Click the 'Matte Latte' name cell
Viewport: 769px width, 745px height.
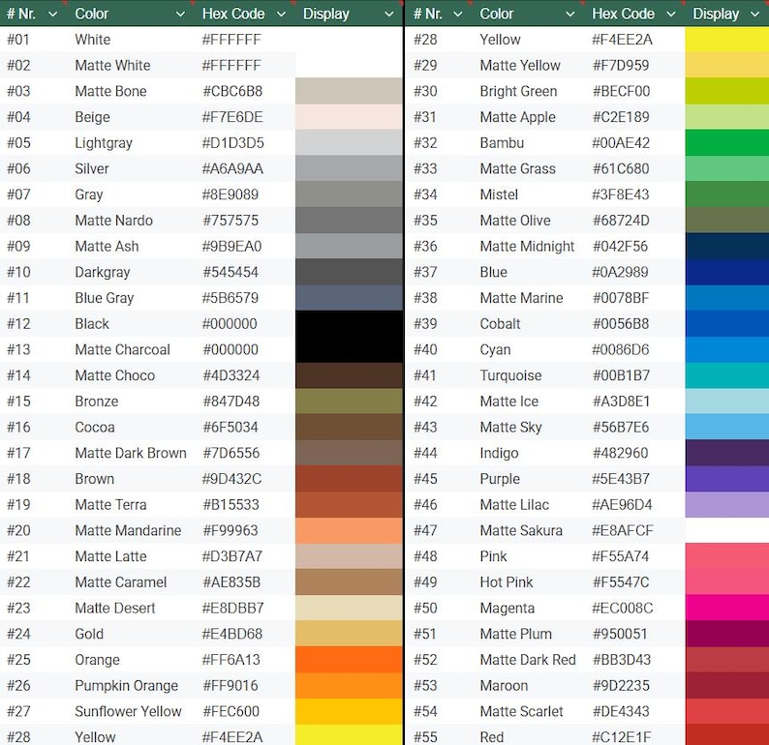point(110,556)
